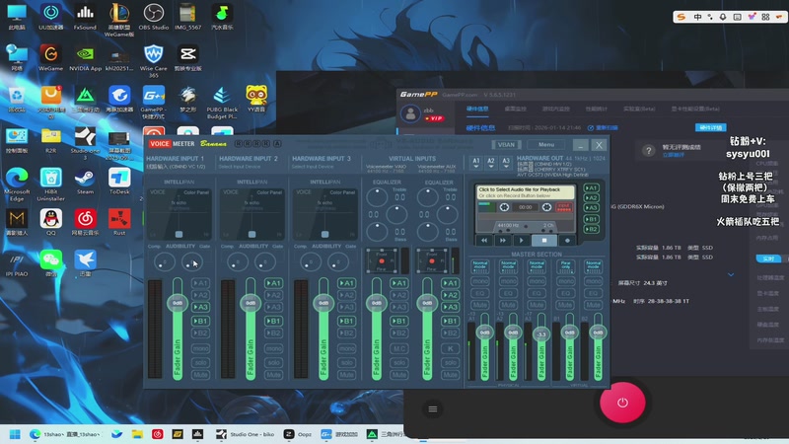Open A3 hardware out device dropdown
Viewport: 789px width, 444px height.
point(506,163)
